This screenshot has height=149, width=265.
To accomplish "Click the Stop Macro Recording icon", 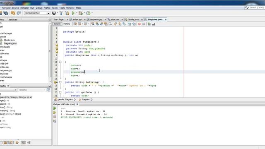I will tap(144, 24).
